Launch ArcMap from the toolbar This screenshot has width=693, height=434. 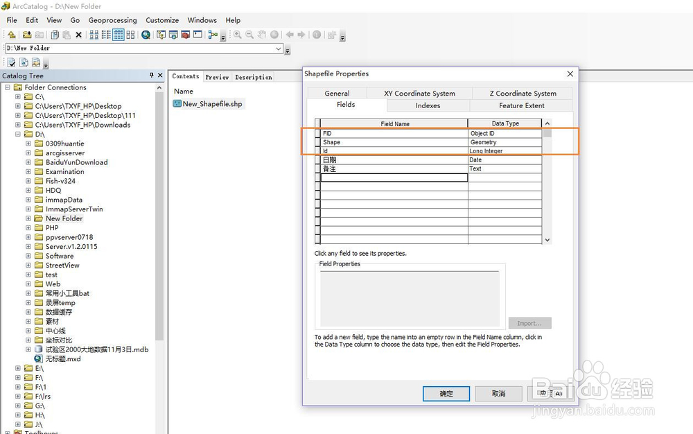click(146, 35)
